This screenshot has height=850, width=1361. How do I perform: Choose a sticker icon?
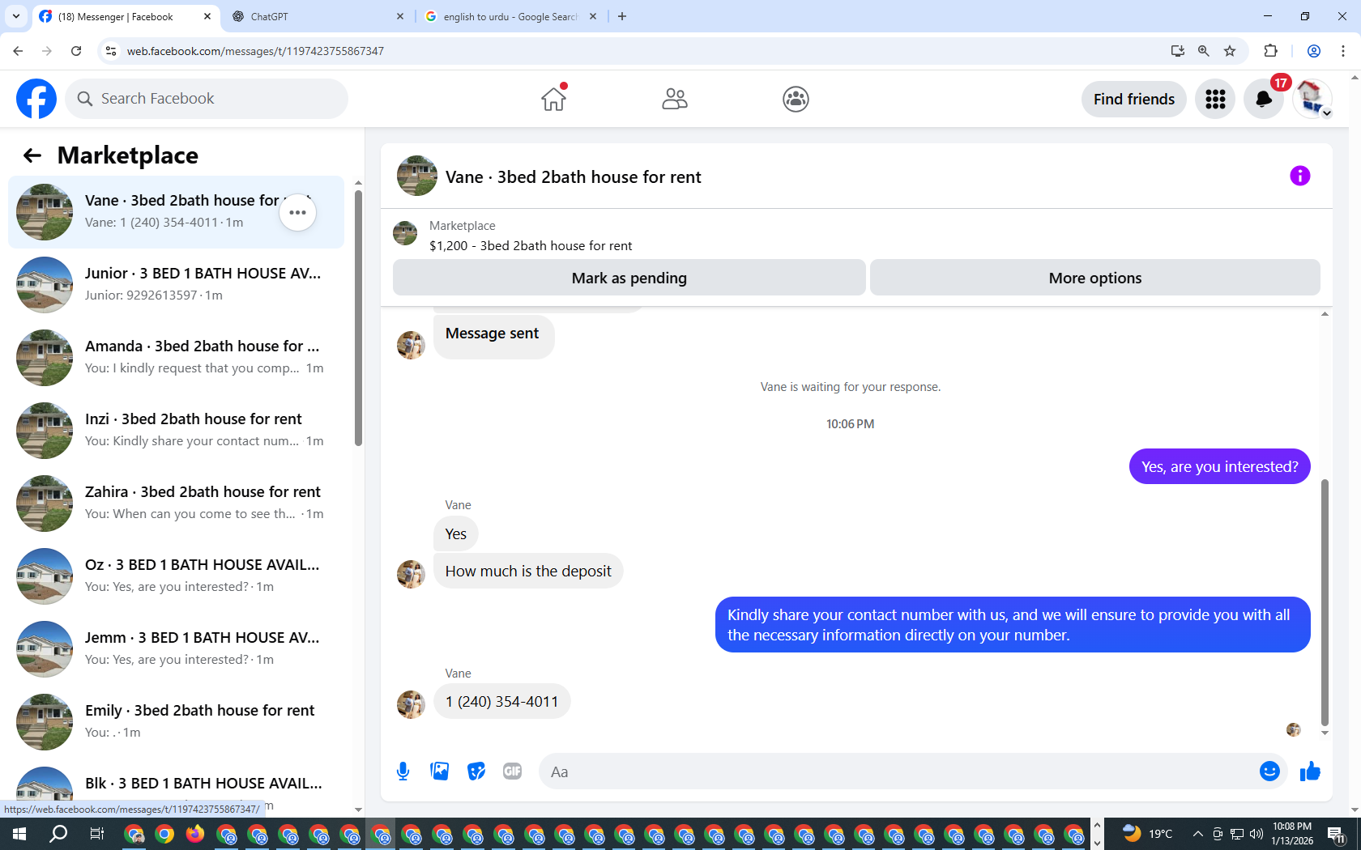(476, 771)
